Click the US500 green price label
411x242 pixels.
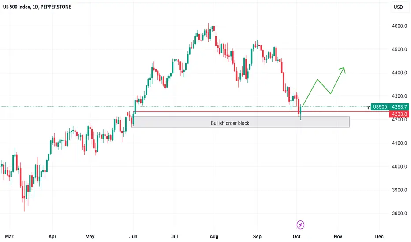pos(380,107)
